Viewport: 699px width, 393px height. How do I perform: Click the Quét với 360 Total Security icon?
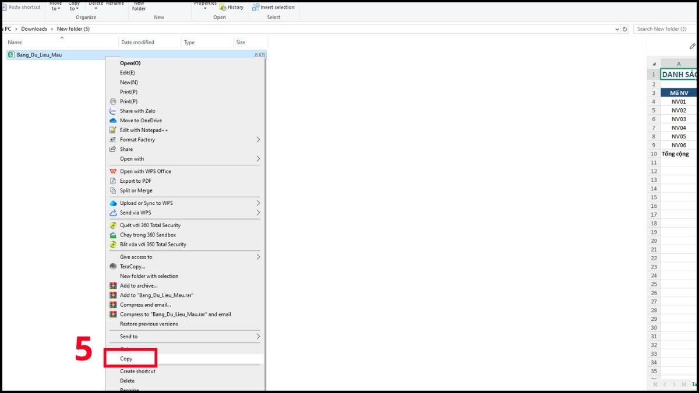(113, 225)
